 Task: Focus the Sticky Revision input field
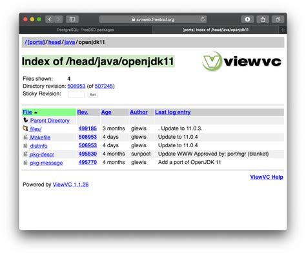[76, 94]
